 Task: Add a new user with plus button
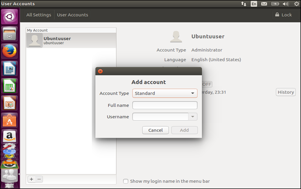(x=32, y=179)
